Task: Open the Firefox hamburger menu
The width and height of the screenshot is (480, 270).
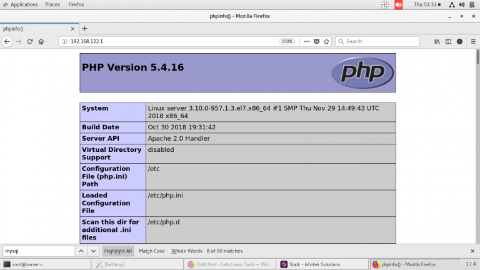Action: [x=473, y=41]
